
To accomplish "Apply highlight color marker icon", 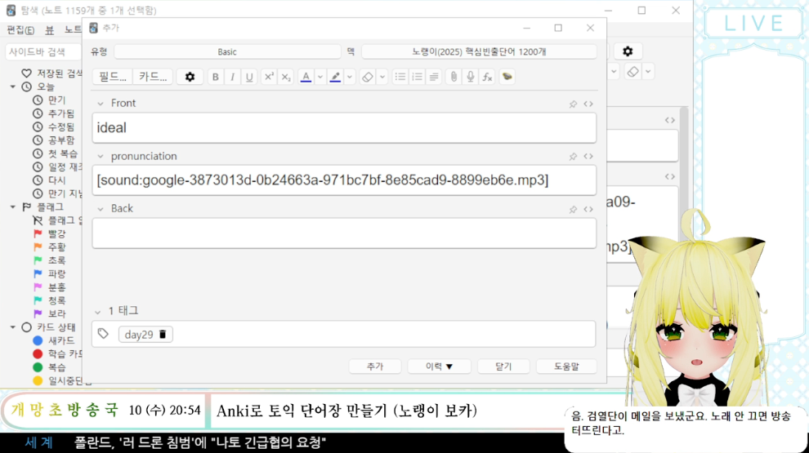I will click(x=335, y=77).
